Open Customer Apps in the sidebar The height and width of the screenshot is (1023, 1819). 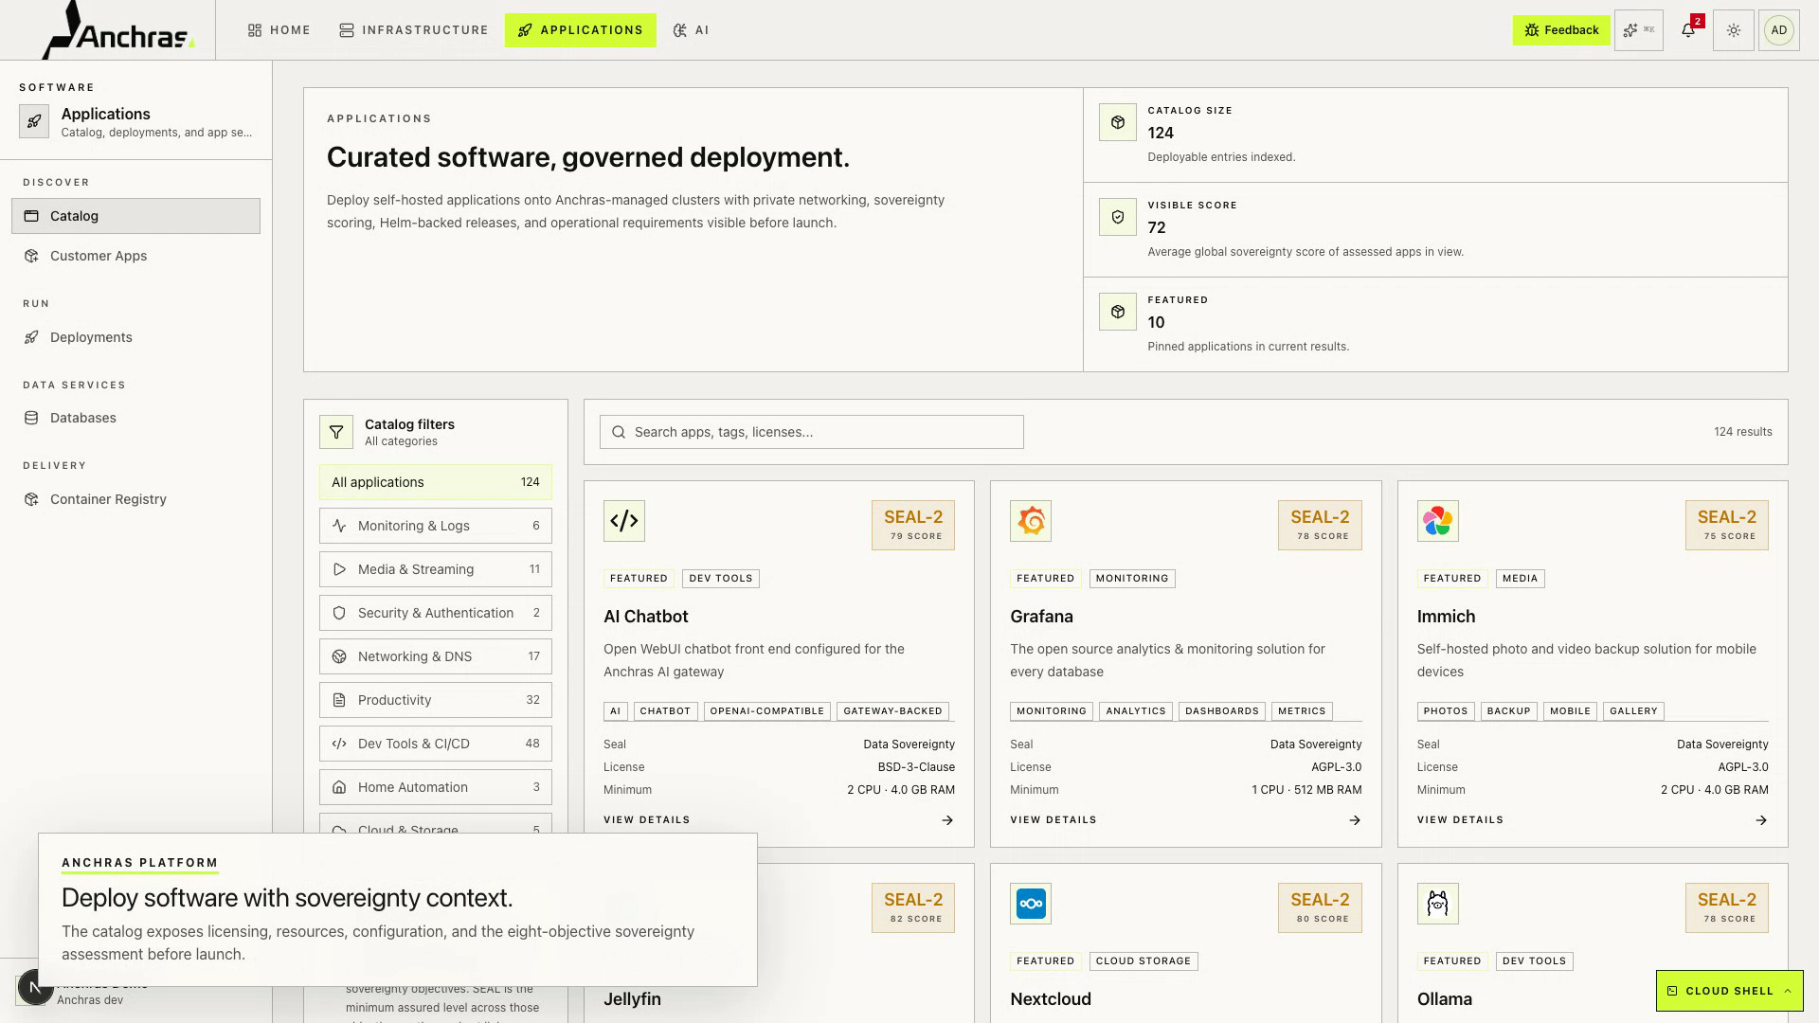click(135, 256)
